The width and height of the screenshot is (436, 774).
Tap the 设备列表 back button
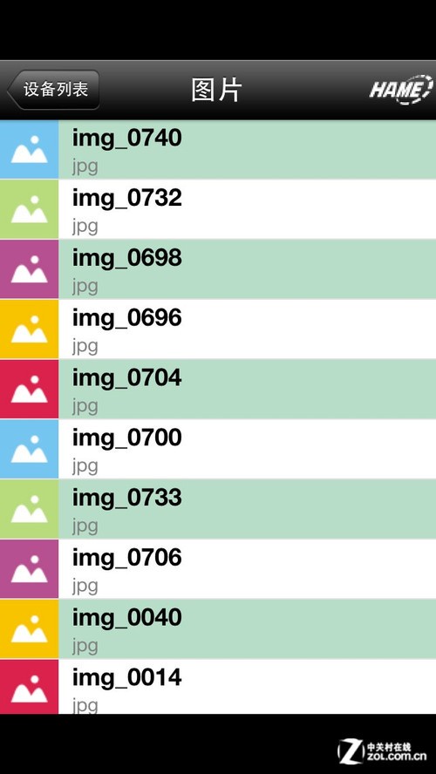[x=53, y=90]
